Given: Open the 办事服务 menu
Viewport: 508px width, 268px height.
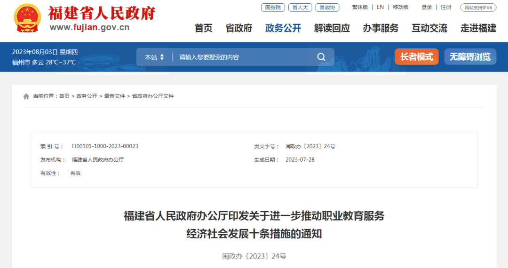Looking at the screenshot, I should coord(381,28).
